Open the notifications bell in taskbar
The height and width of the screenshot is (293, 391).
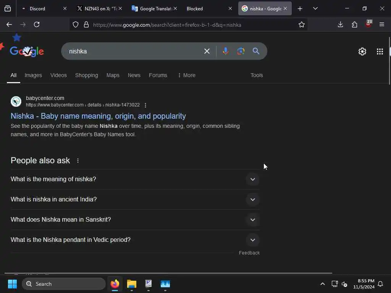[x=380, y=284]
